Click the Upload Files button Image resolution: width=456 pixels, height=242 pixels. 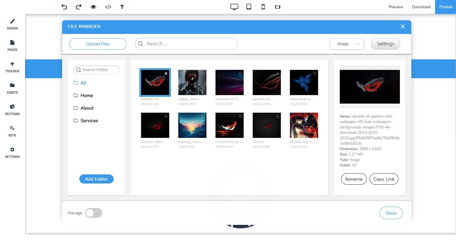pyautogui.click(x=98, y=44)
